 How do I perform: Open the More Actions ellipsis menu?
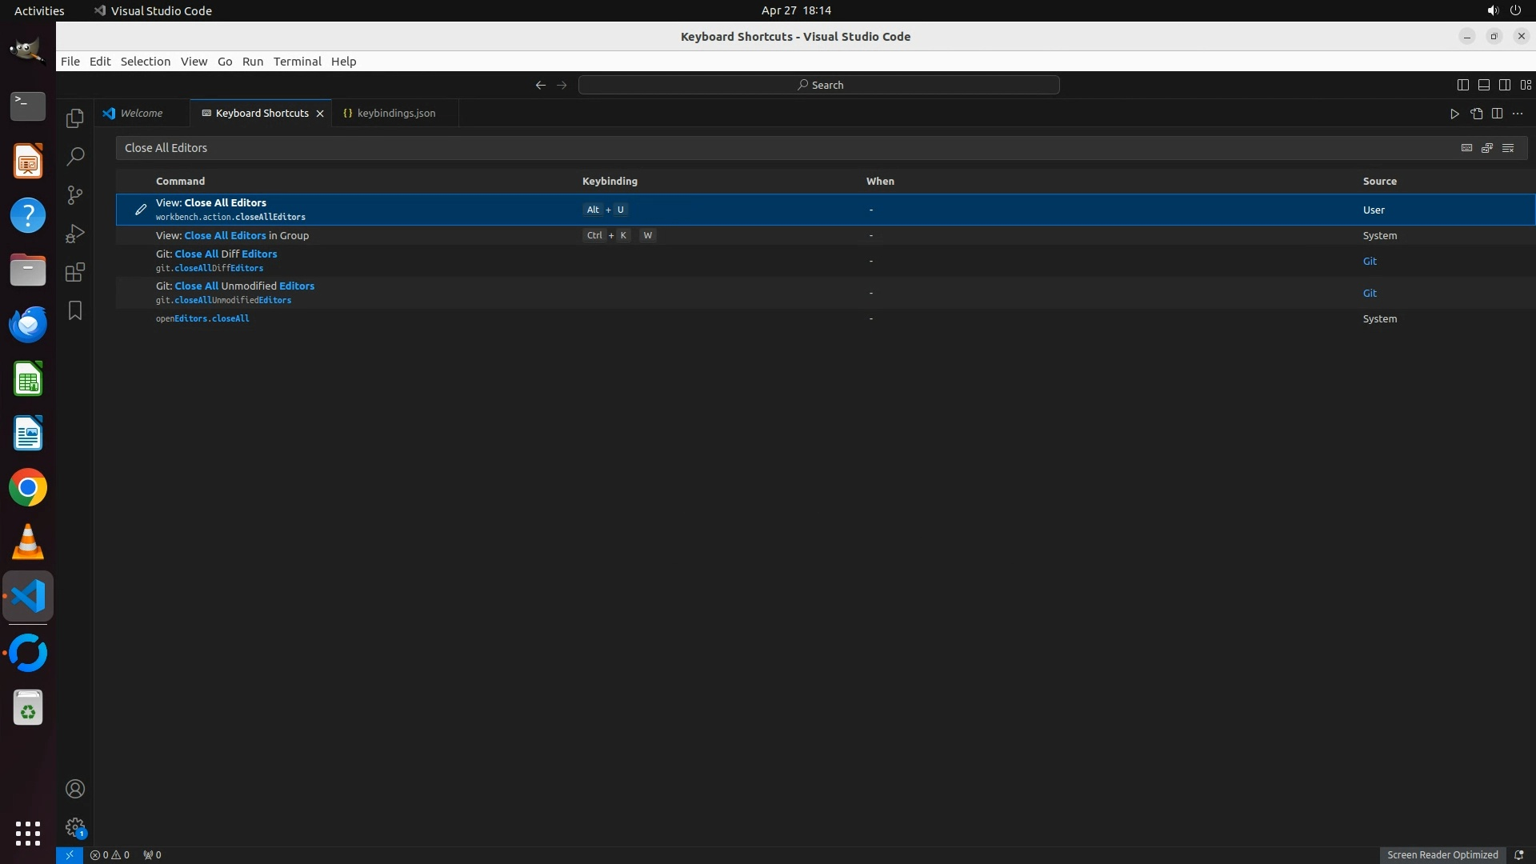coord(1518,114)
